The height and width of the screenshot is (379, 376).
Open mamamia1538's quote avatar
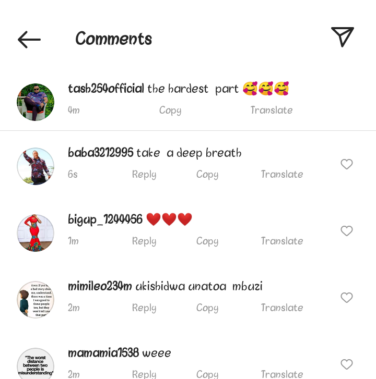point(36,364)
